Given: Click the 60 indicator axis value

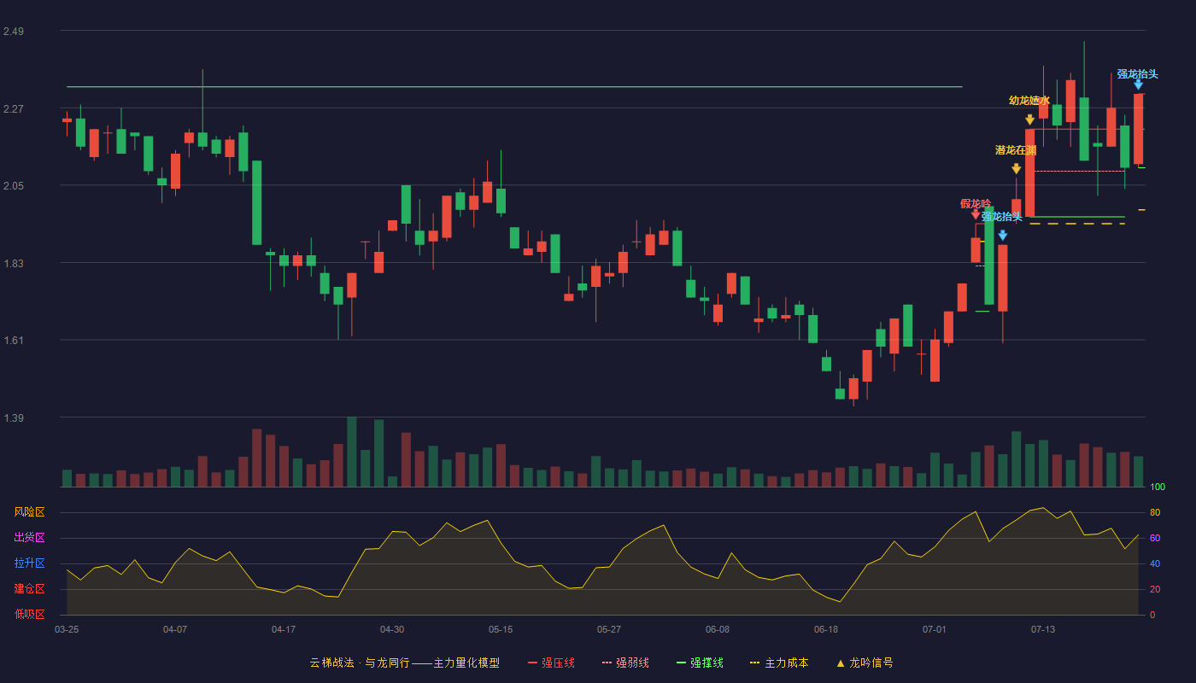Looking at the screenshot, I should tap(1155, 538).
